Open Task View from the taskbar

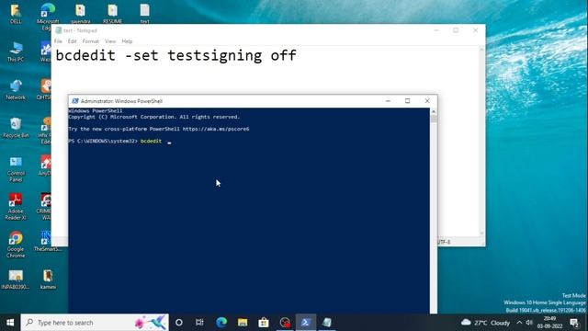(x=199, y=323)
